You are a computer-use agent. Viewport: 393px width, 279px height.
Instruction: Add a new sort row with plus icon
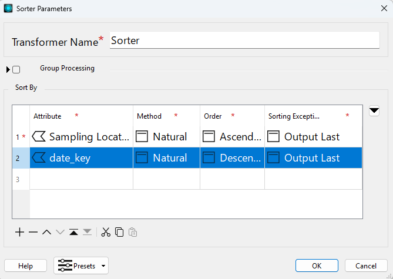(x=19, y=232)
